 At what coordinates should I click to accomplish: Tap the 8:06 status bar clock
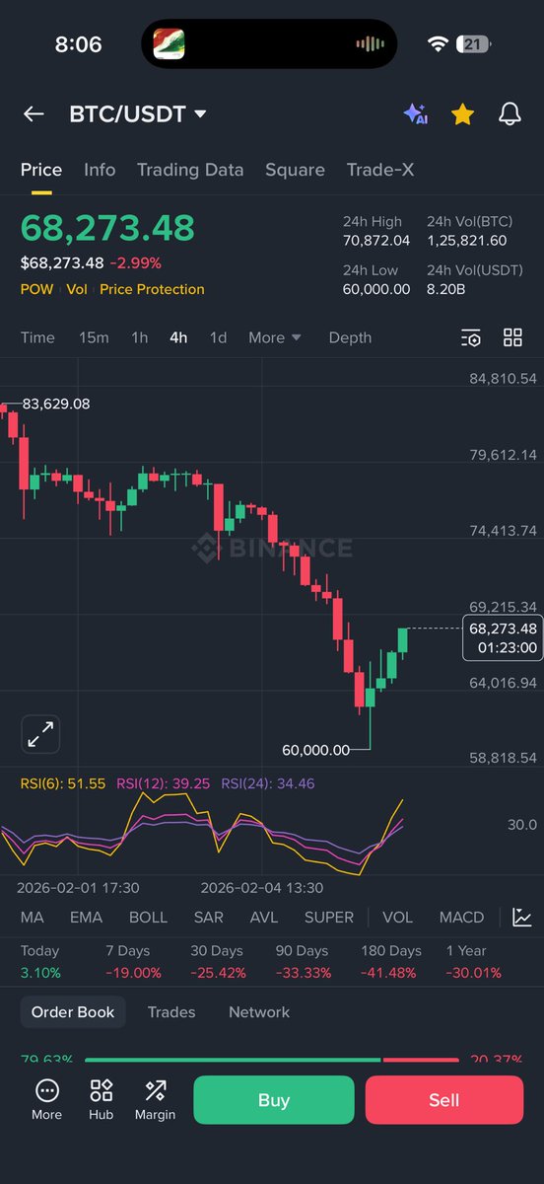(x=78, y=44)
